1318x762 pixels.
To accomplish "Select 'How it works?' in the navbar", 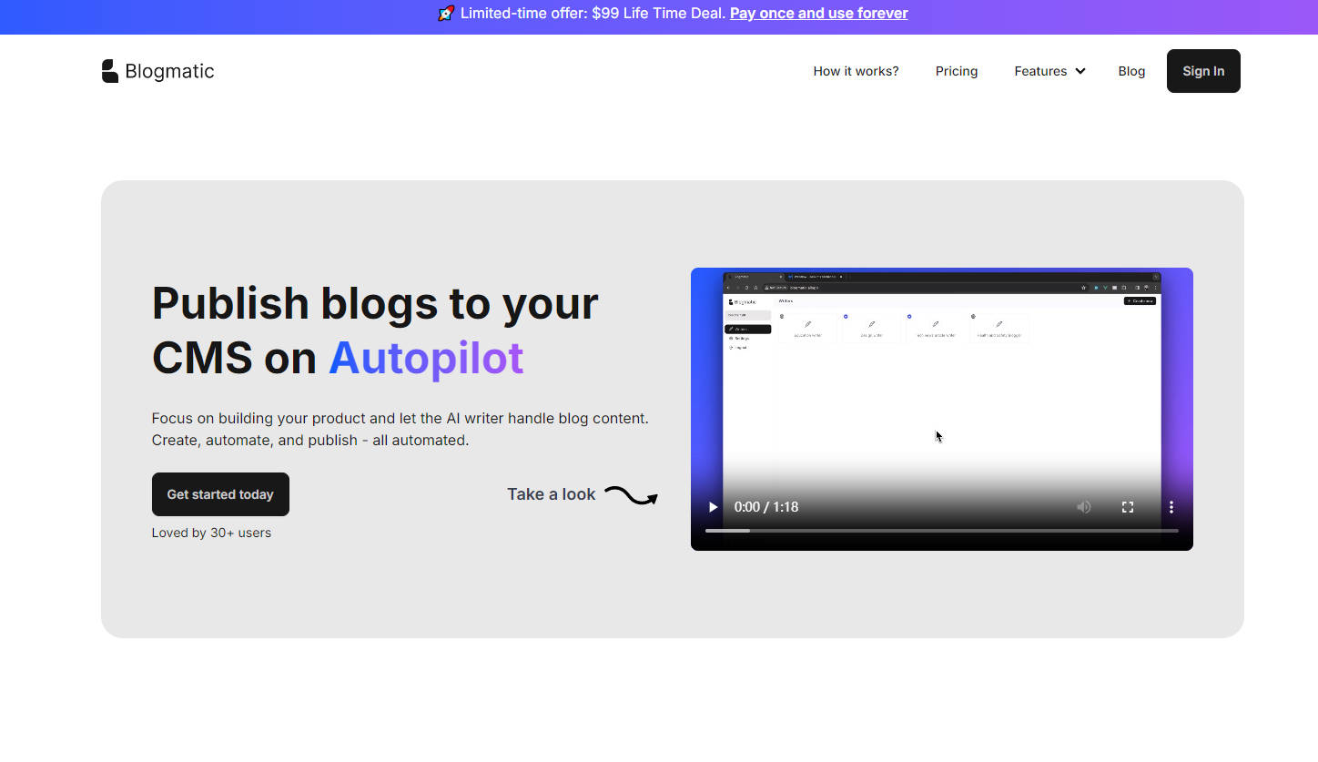I will click(x=856, y=71).
